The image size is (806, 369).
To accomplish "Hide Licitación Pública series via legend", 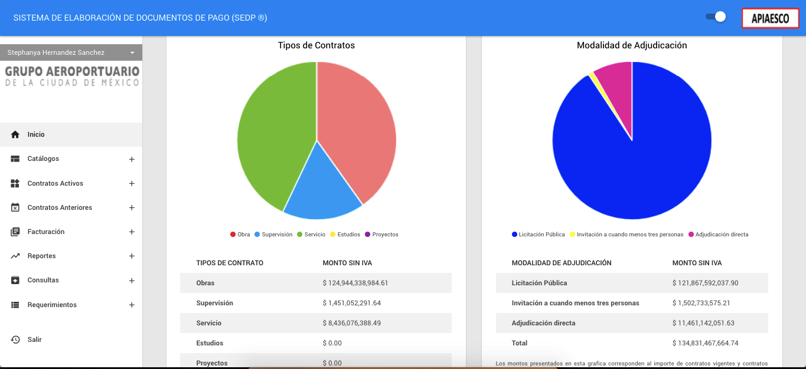I will (538, 235).
